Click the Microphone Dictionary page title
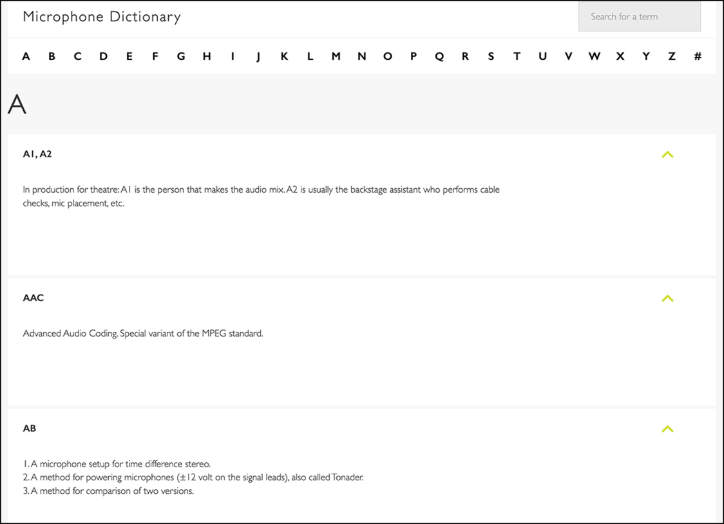Viewport: 724px width, 524px height. pyautogui.click(x=102, y=17)
